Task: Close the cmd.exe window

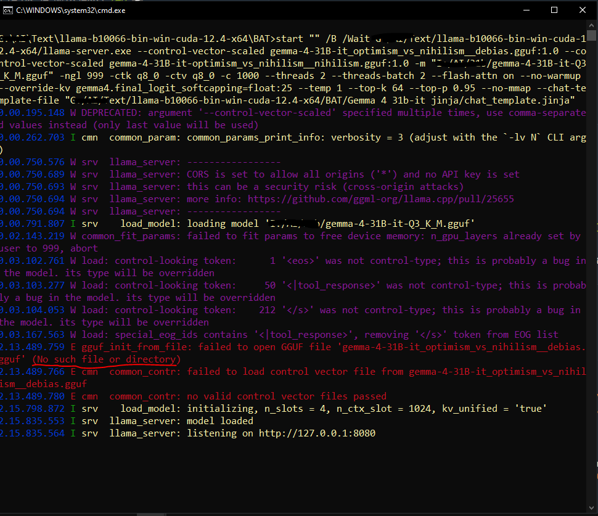Action: coord(583,10)
